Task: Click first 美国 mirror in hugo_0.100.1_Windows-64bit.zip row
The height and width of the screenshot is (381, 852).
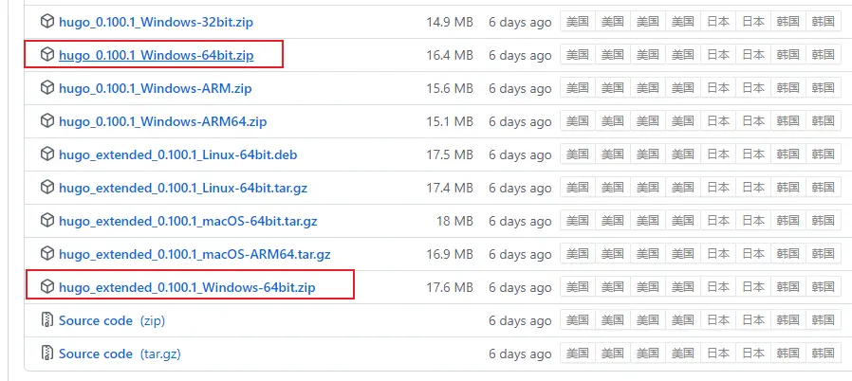Action: [578, 55]
